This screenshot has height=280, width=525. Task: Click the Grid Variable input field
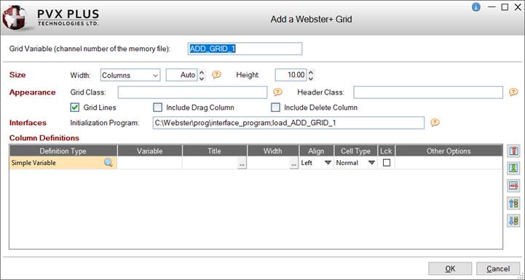245,49
